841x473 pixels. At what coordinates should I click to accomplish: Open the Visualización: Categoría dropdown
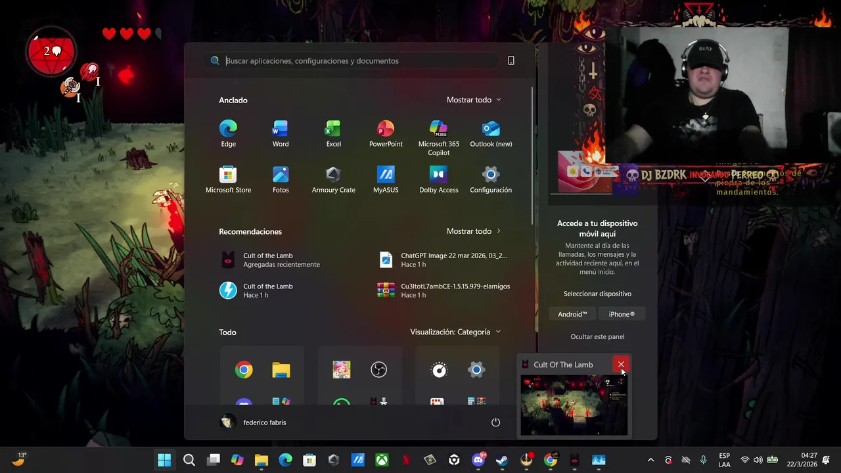coord(455,332)
